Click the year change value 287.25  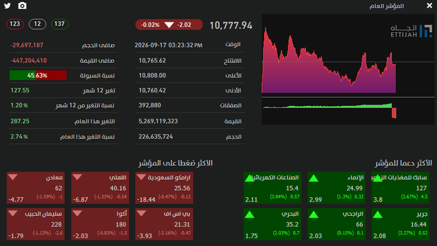(20, 121)
